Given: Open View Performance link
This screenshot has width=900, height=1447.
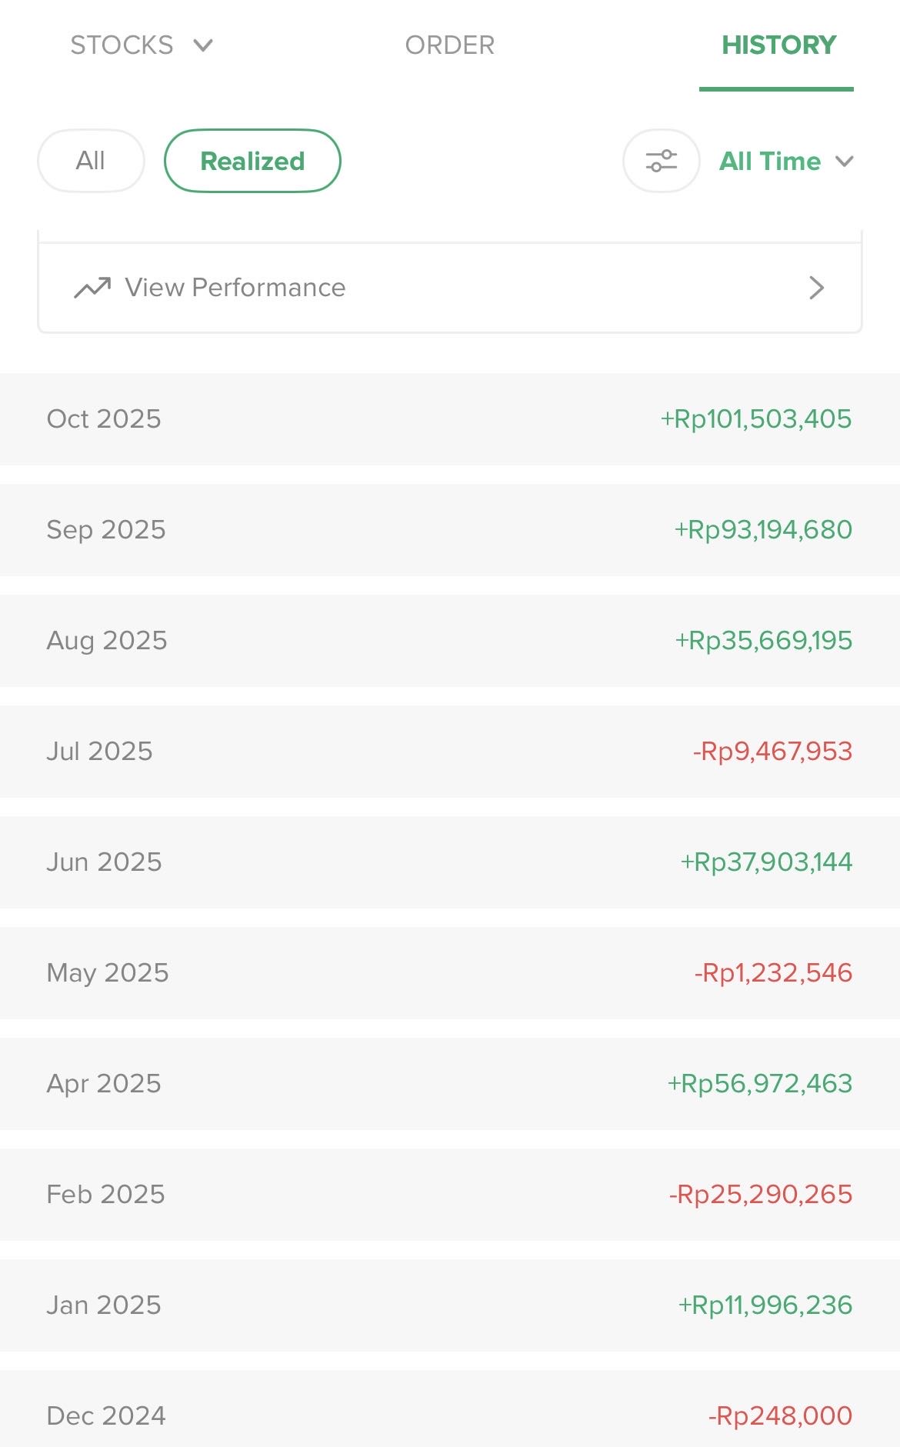Looking at the screenshot, I should click(235, 288).
